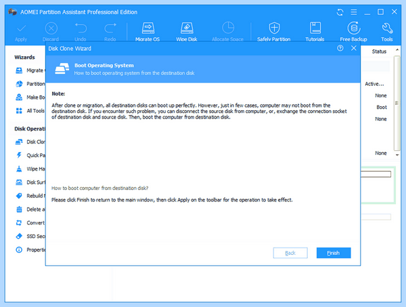406x307 pixels.
Task: Click the Finish button
Action: pos(334,253)
